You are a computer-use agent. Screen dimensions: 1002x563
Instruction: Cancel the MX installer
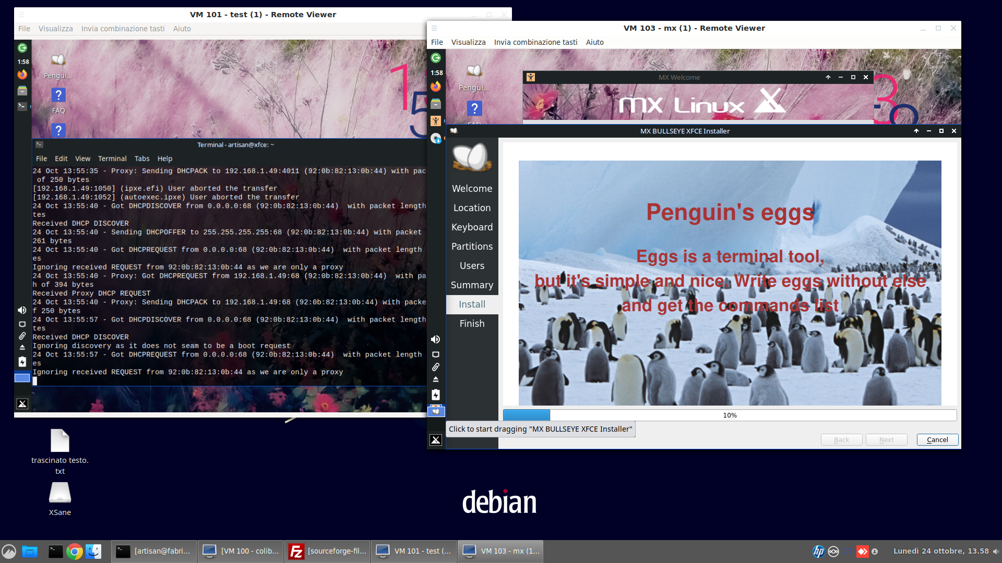937,439
